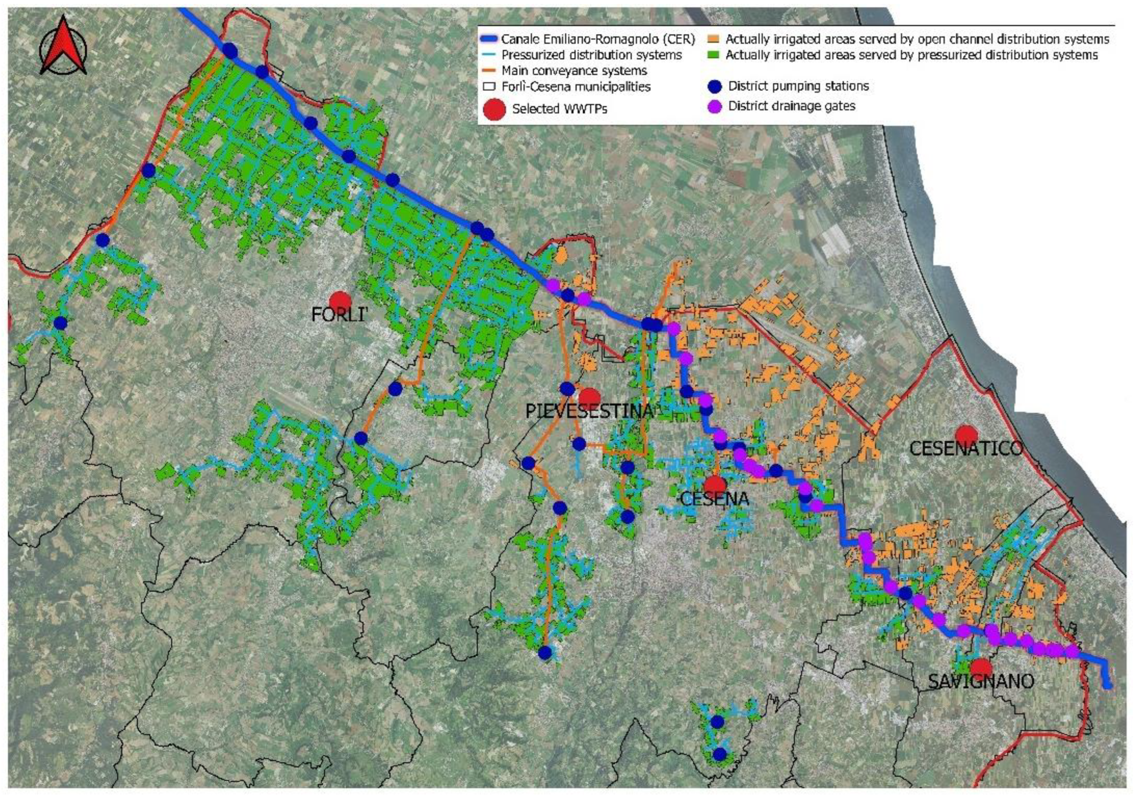The height and width of the screenshot is (797, 1137).
Task: Click the large red Selected WWTPs legend circle
Action: (x=494, y=110)
